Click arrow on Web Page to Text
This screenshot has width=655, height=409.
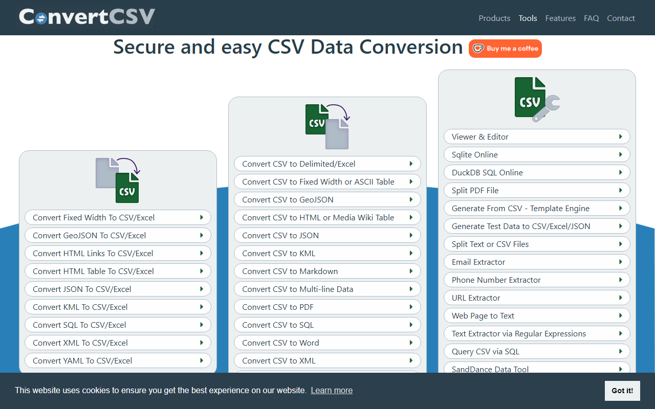pyautogui.click(x=620, y=315)
